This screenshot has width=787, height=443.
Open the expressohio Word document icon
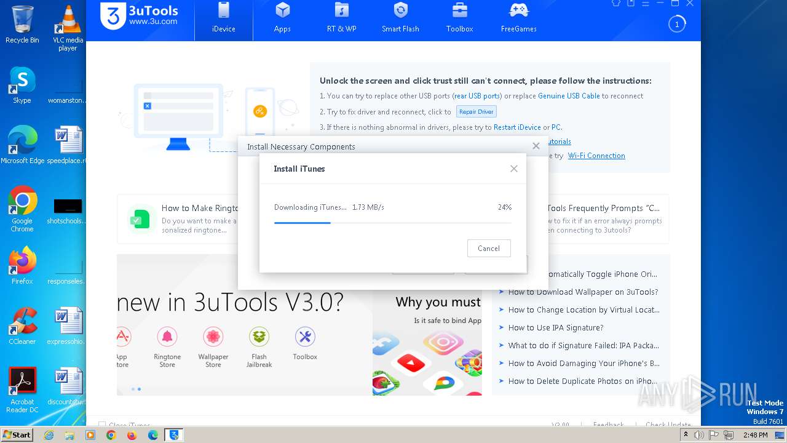click(68, 327)
